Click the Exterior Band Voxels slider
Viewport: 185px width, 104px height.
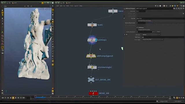(165, 23)
